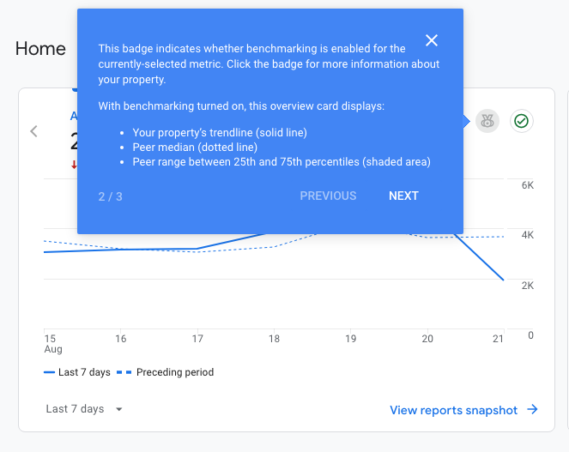This screenshot has width=569, height=452.
Task: Click the 18 date label on chart axis
Action: click(273, 340)
